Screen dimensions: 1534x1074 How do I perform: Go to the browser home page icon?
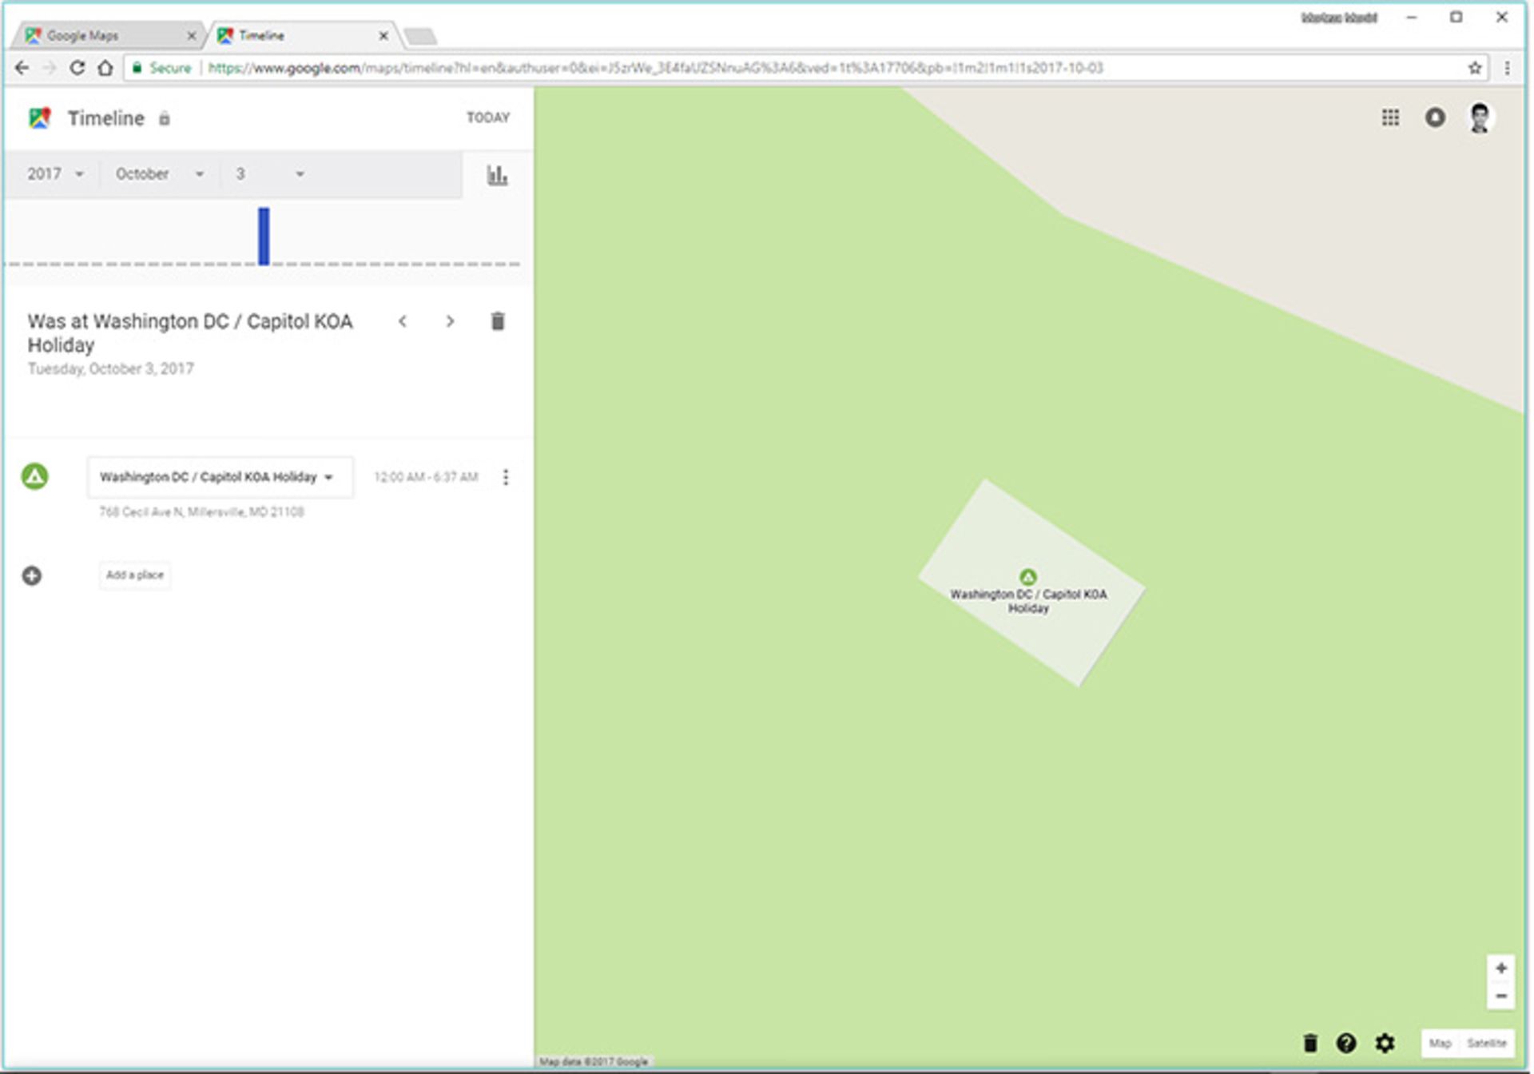click(105, 68)
